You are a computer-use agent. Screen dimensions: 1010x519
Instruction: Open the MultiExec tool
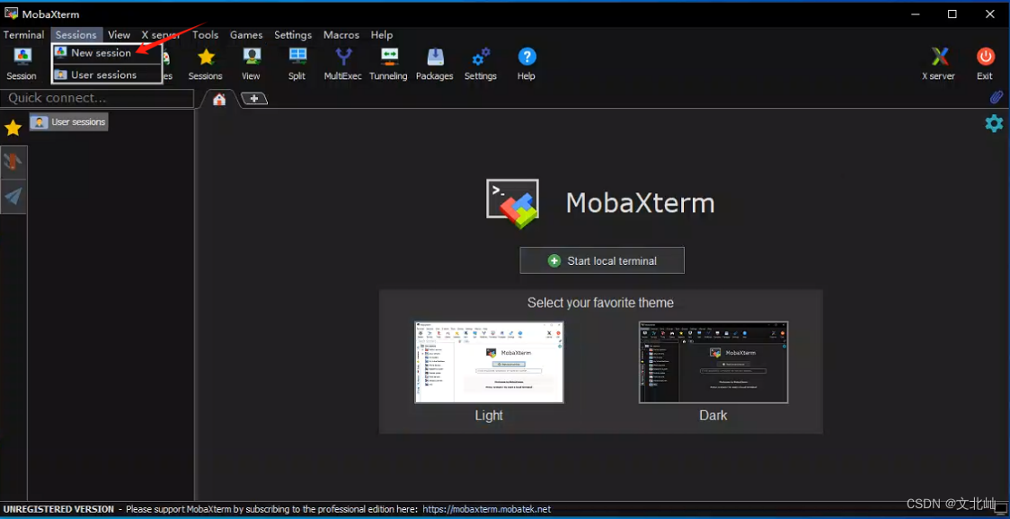(342, 65)
